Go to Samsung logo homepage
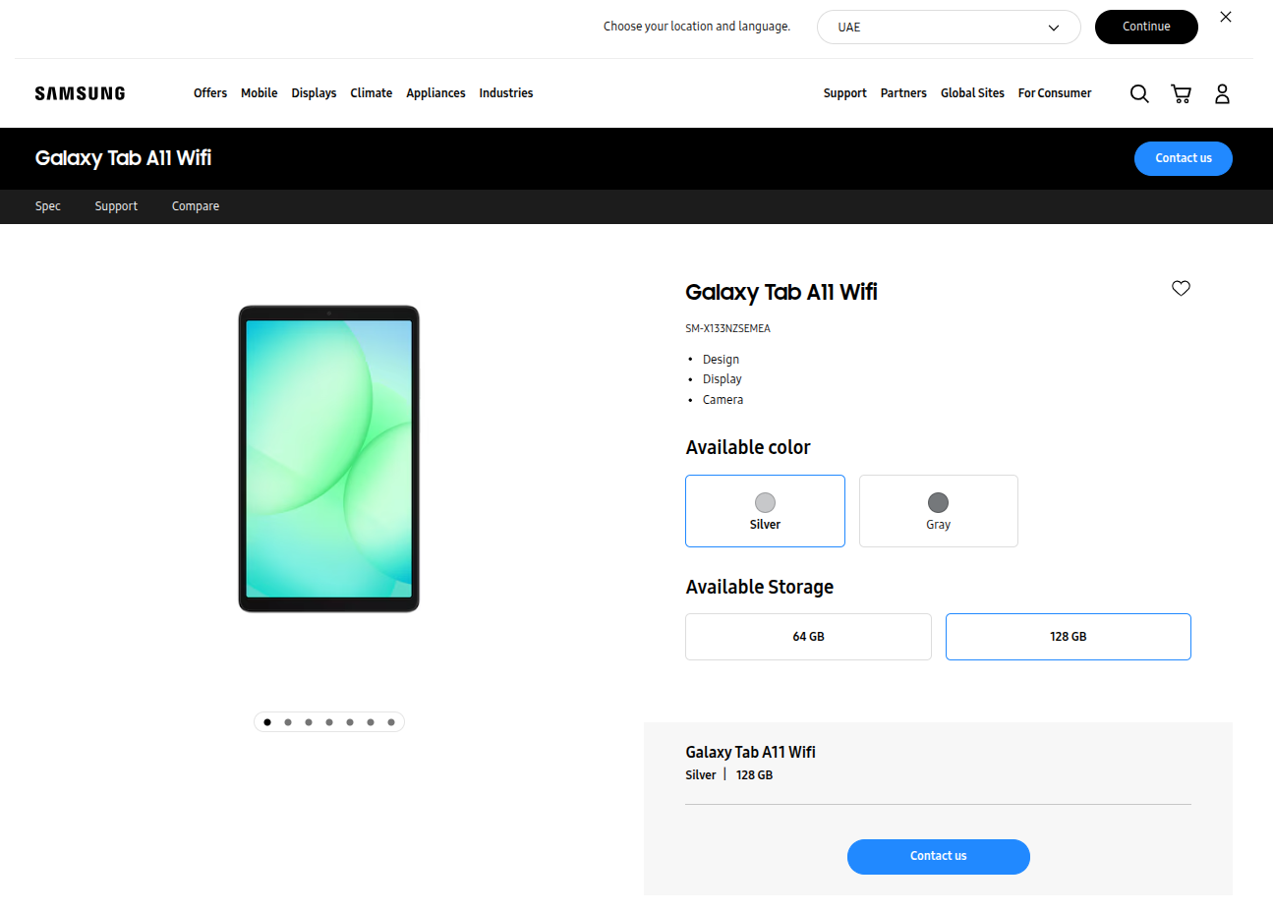This screenshot has width=1273, height=911. point(81,93)
